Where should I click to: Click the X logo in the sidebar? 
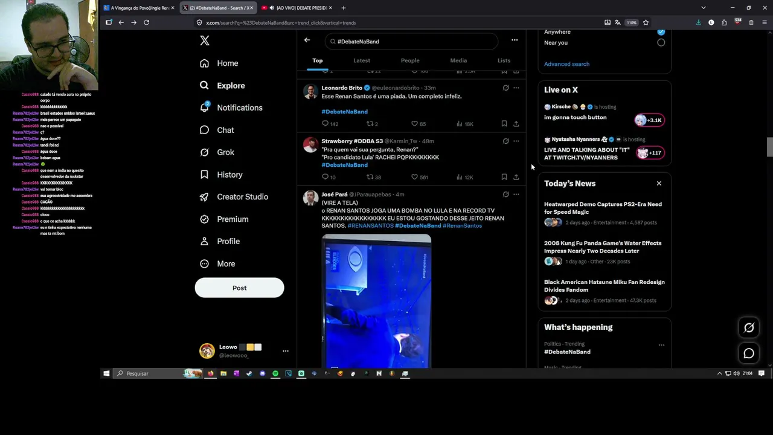pyautogui.click(x=205, y=40)
